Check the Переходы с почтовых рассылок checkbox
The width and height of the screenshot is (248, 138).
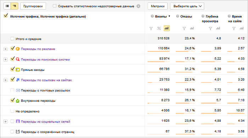click(12, 90)
